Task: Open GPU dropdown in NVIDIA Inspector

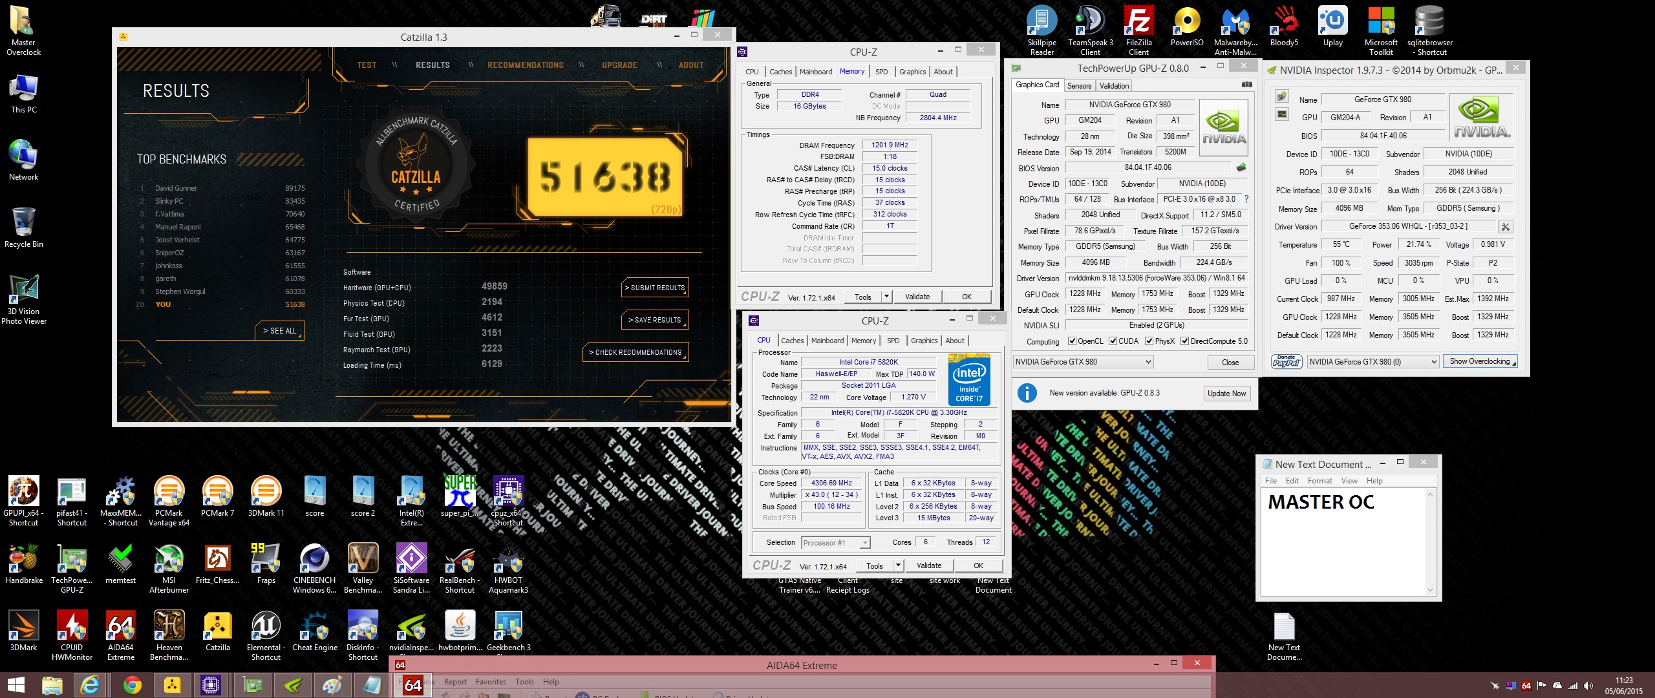Action: coord(1373,362)
